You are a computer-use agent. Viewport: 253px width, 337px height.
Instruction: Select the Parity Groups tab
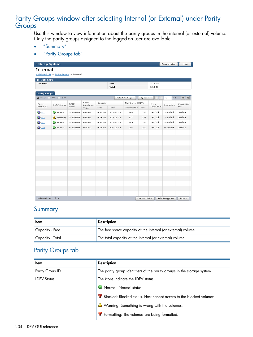pos(45,93)
